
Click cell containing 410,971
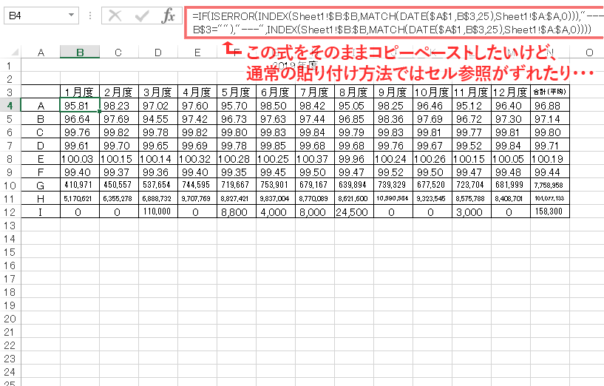click(80, 186)
